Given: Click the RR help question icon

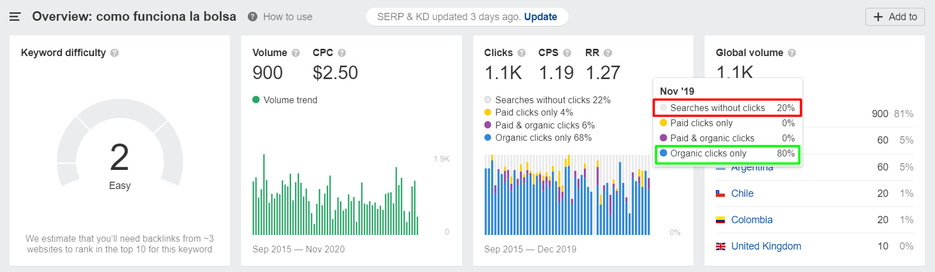Looking at the screenshot, I should (607, 53).
